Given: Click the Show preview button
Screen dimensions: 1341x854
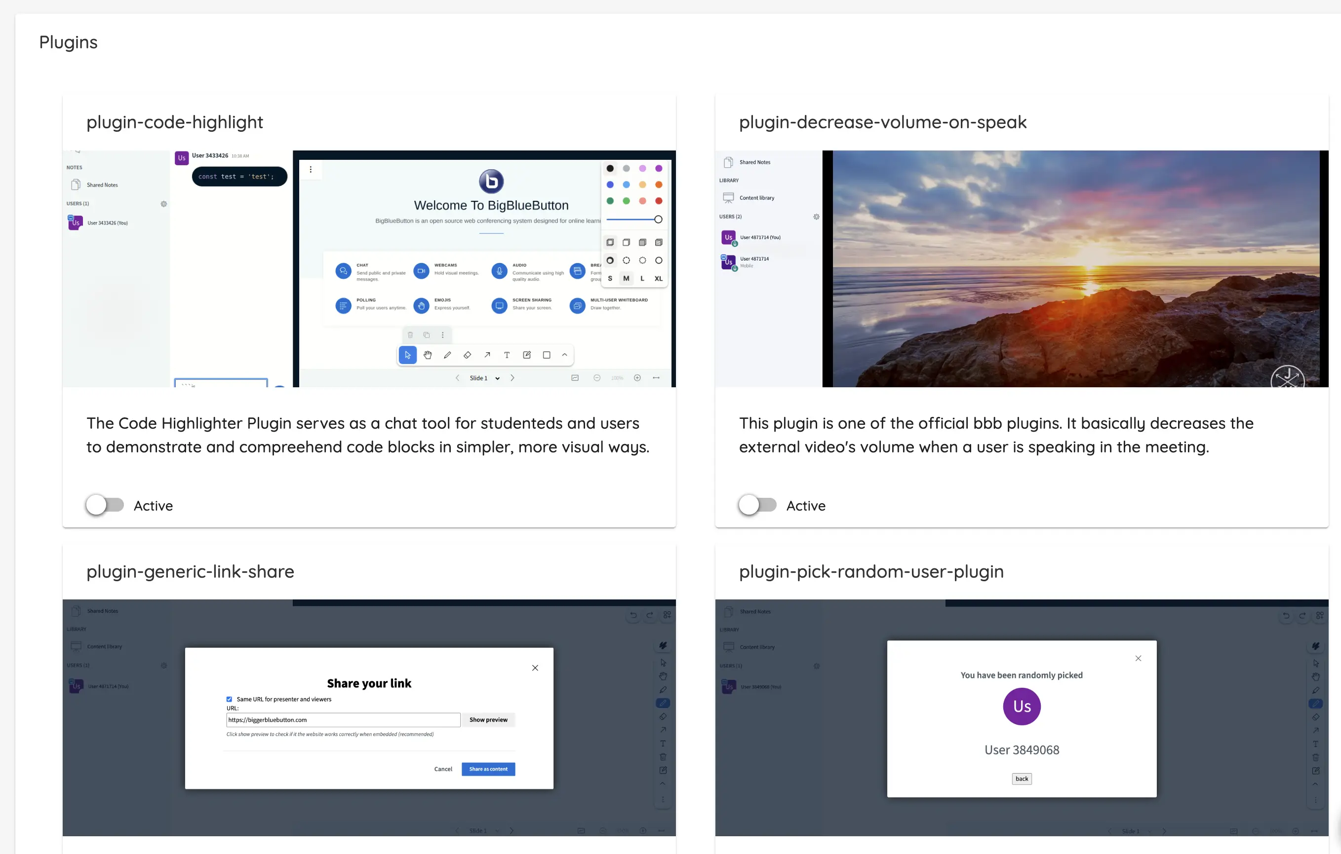Looking at the screenshot, I should (488, 719).
